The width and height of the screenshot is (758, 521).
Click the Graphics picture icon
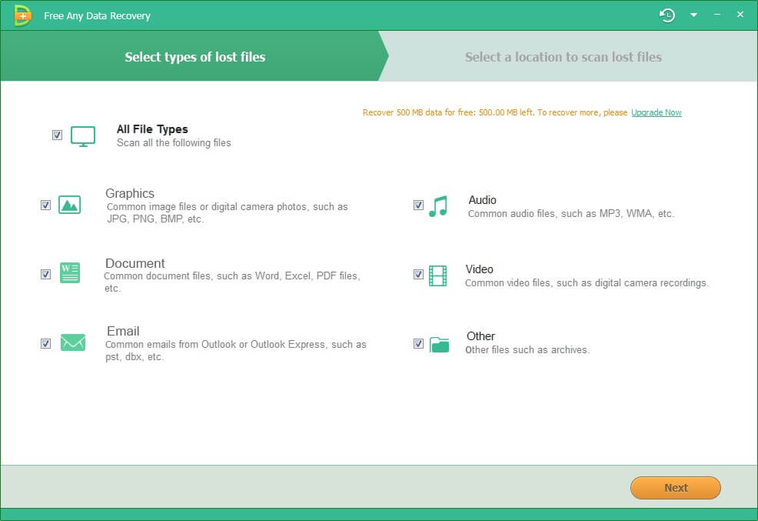[70, 205]
